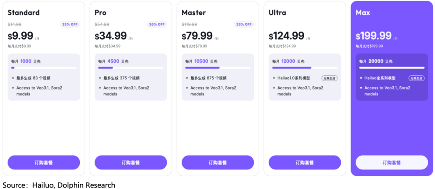Order the Ultra plan package
Image resolution: width=435 pixels, height=189 pixels.
click(x=304, y=163)
